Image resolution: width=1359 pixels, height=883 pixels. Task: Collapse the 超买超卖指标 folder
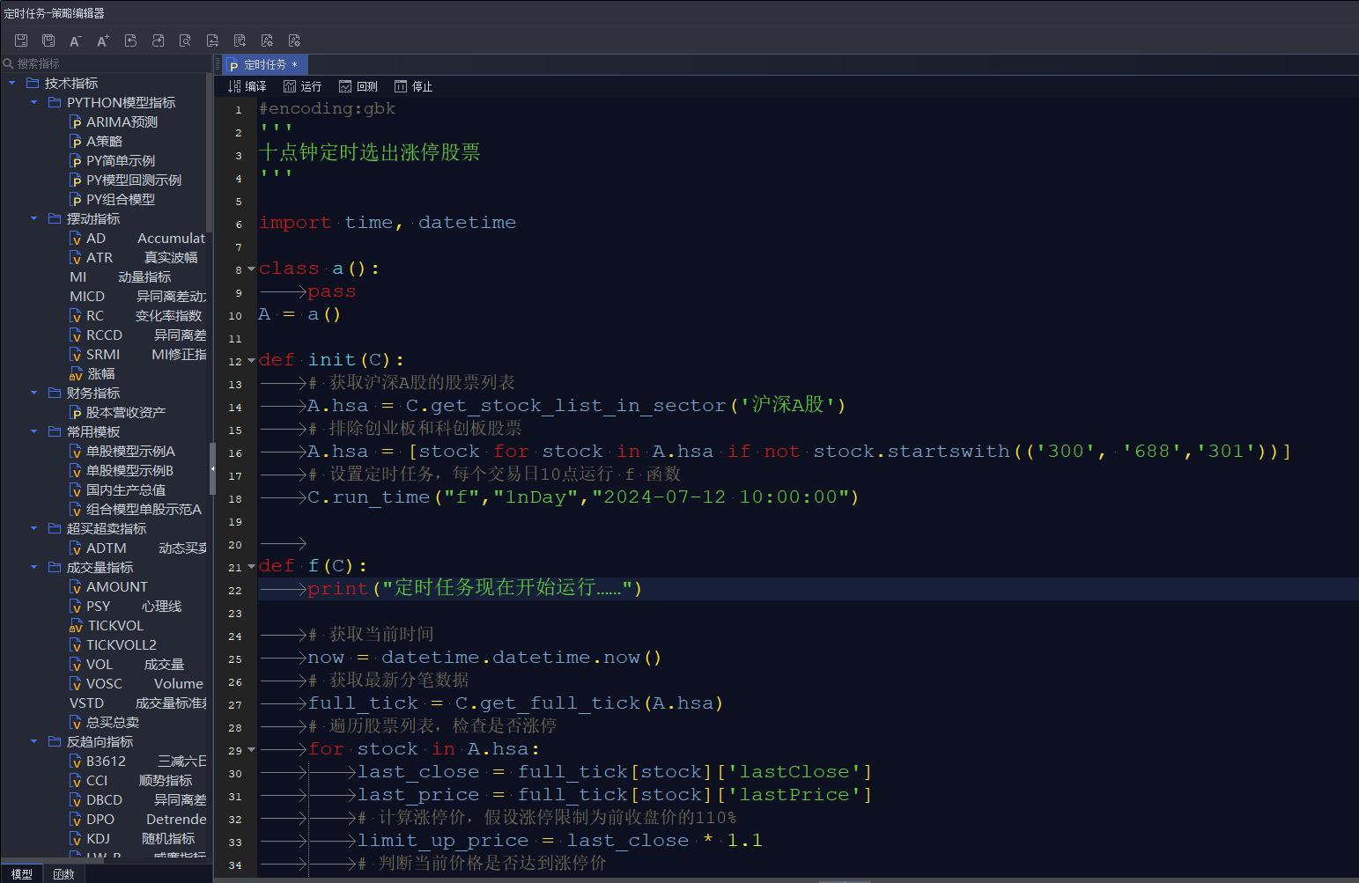point(34,528)
